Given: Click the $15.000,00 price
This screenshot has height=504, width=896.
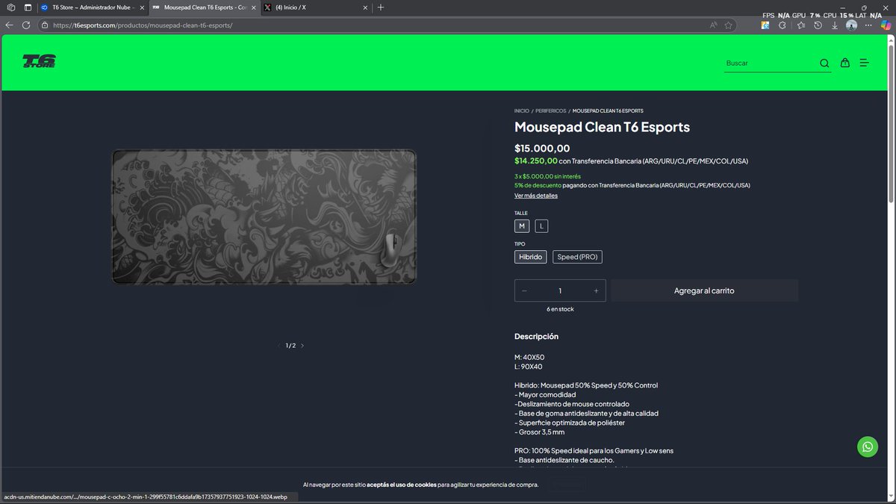Looking at the screenshot, I should click(542, 148).
